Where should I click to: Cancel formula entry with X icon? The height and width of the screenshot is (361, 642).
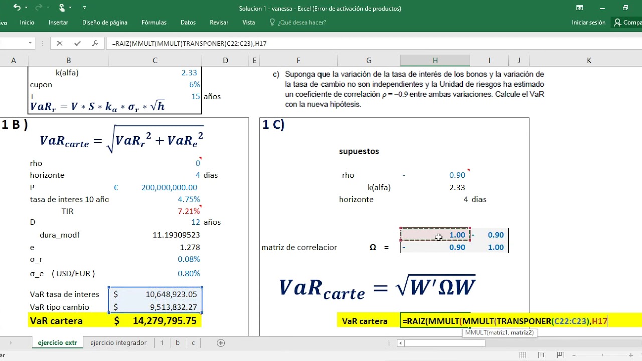pos(59,43)
